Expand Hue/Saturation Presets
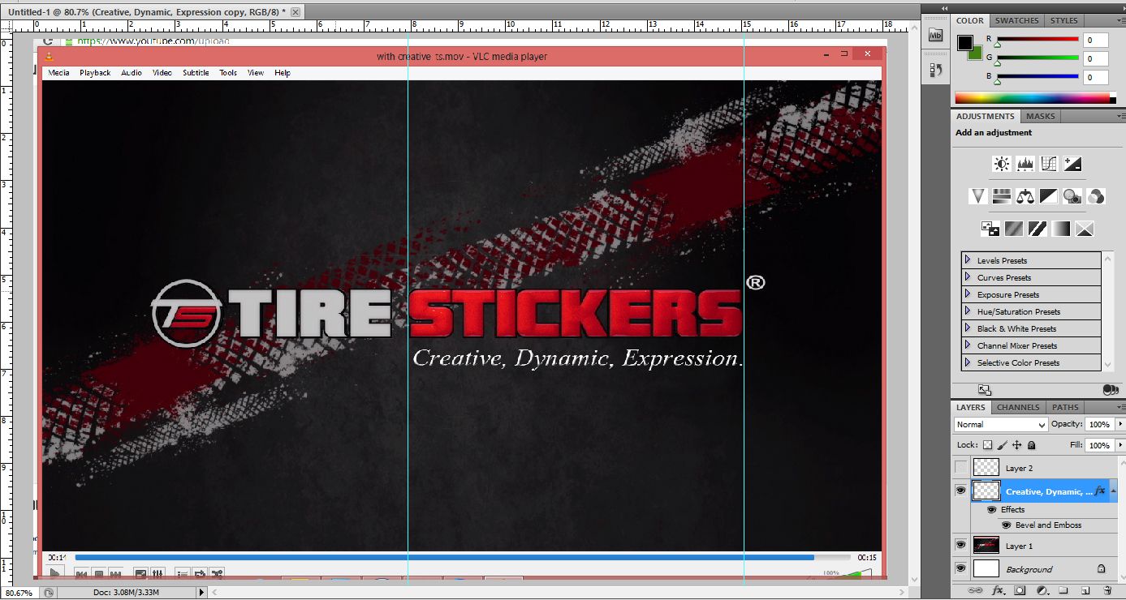Screen dimensions: 1126x600 (x=968, y=311)
